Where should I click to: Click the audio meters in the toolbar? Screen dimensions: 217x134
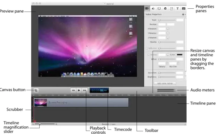tap(166, 90)
